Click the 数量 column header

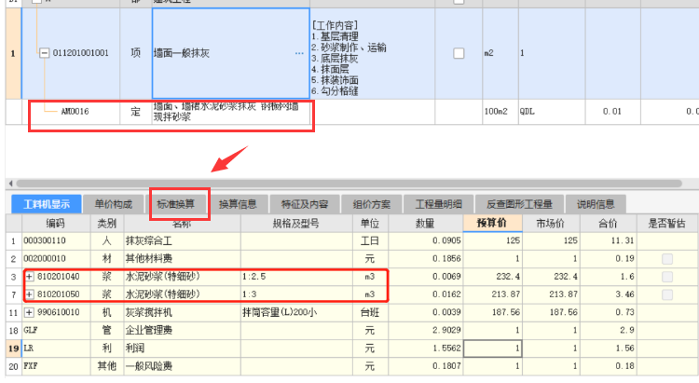425,224
